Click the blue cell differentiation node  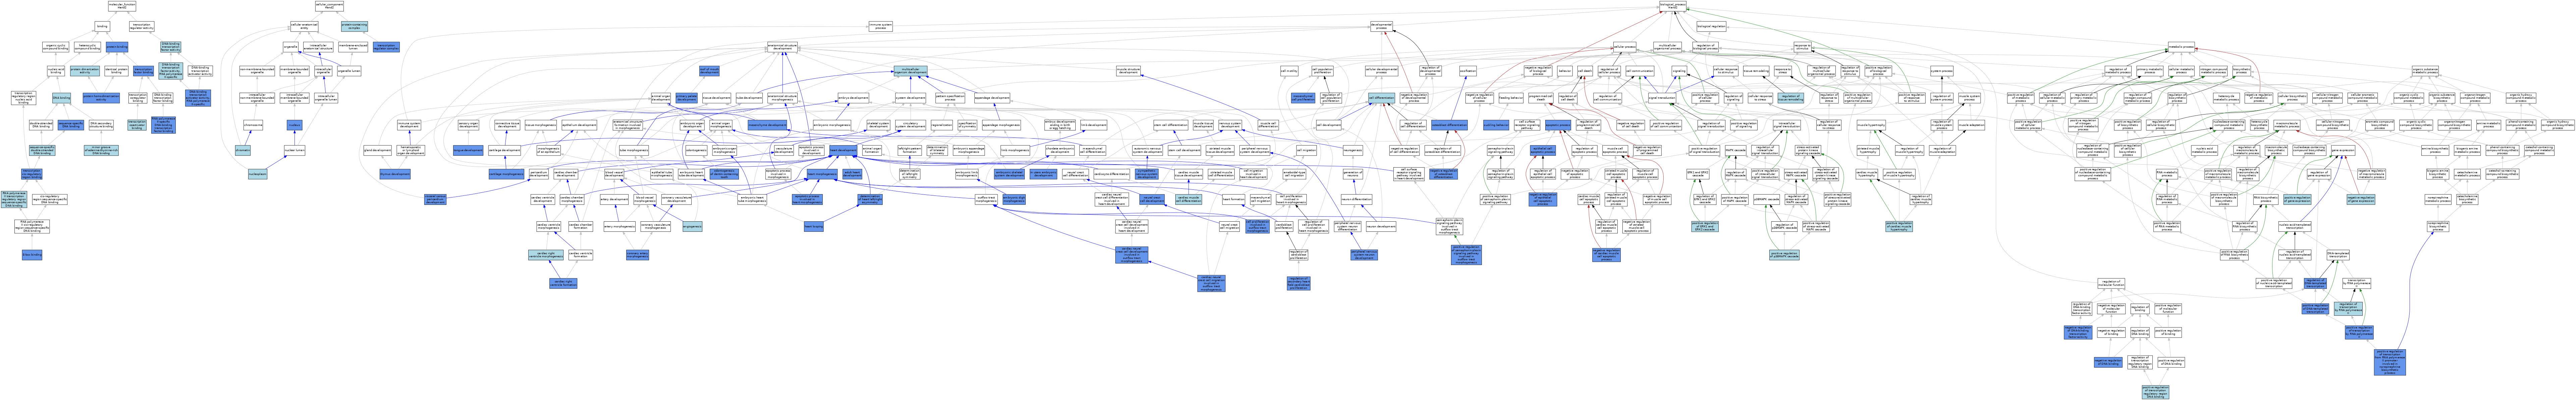pos(1382,98)
